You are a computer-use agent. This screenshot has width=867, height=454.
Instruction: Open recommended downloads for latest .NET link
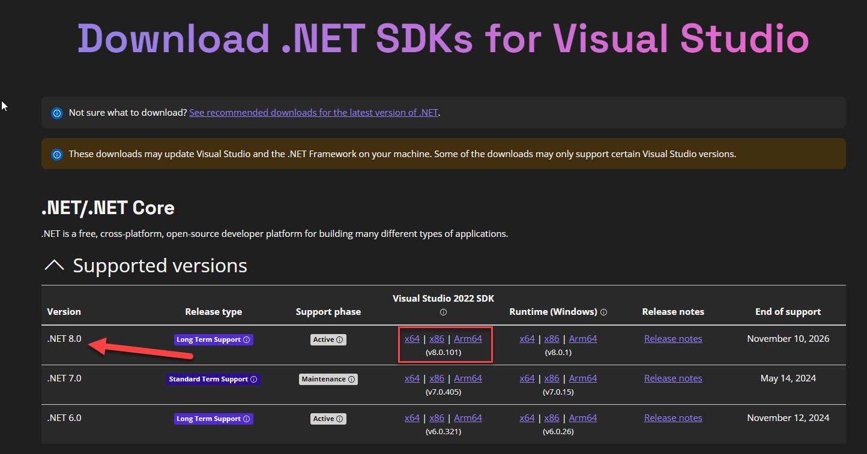click(x=313, y=112)
